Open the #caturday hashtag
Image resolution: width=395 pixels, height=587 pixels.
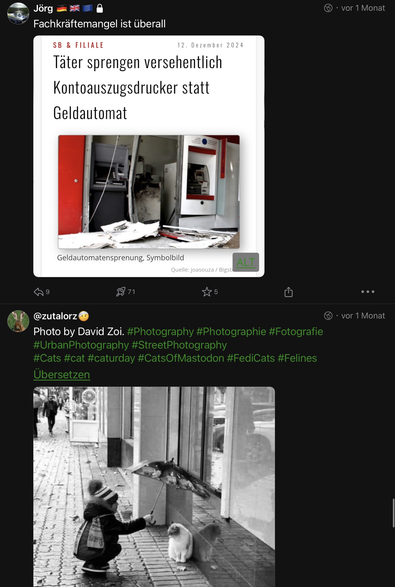click(111, 358)
